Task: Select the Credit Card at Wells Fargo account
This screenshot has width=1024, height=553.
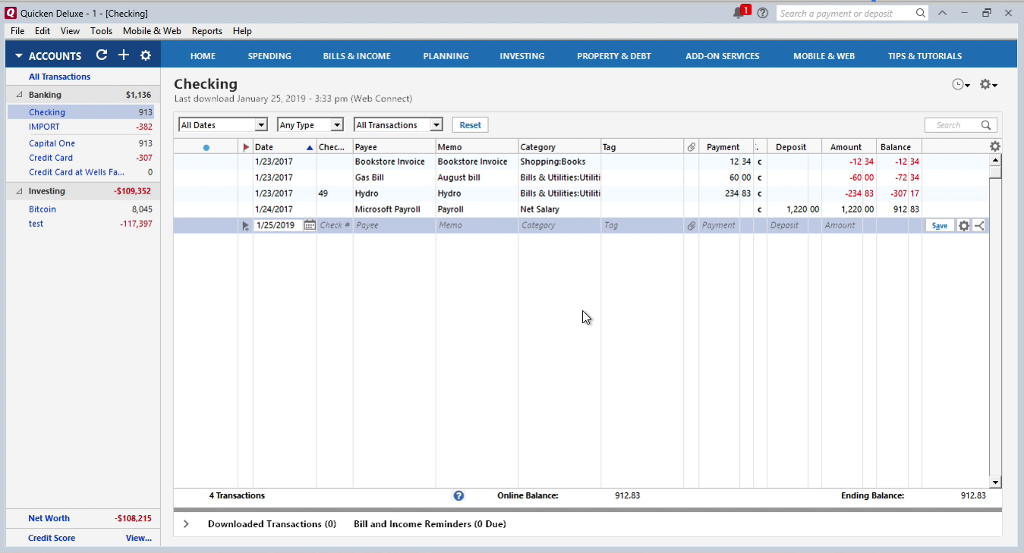Action: coord(77,172)
